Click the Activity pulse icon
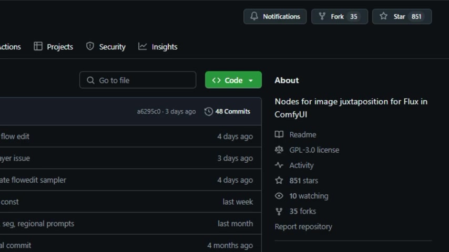Image resolution: width=449 pixels, height=252 pixels. [279, 165]
